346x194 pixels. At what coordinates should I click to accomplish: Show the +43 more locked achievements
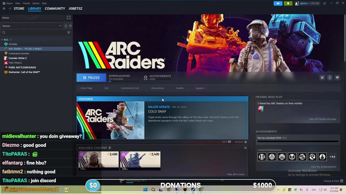[x=332, y=157]
